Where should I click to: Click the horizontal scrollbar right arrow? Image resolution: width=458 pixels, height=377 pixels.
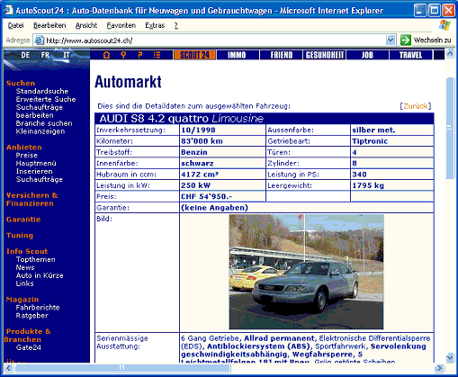coord(439,368)
